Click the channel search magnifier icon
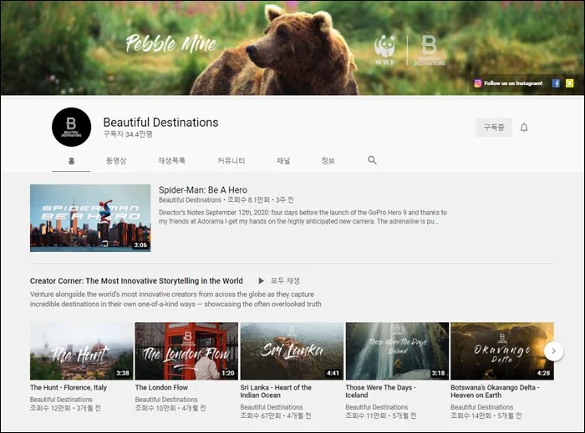The image size is (585, 433). coord(372,160)
